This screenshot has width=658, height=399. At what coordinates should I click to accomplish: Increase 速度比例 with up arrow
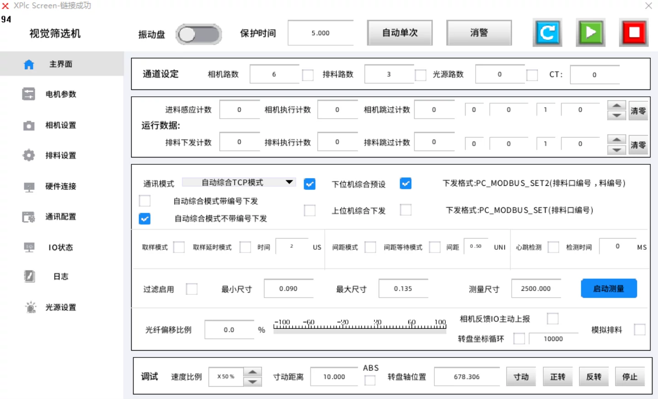point(252,372)
